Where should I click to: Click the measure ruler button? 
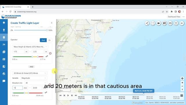170,23
